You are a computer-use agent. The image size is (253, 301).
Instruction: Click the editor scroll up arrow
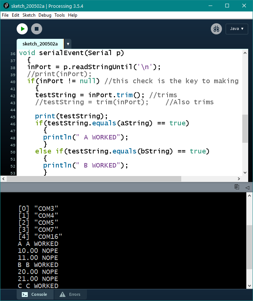pyautogui.click(x=245, y=53)
